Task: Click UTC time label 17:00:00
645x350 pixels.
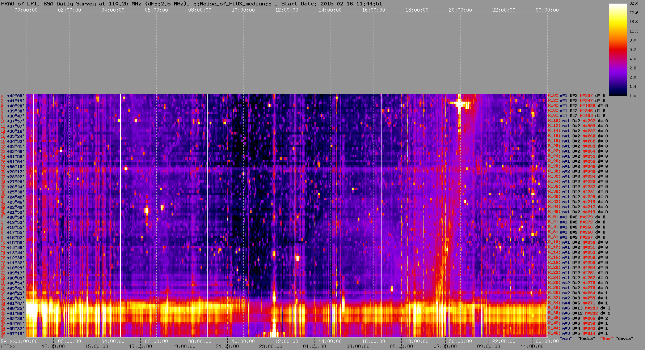Action: pyautogui.click(x=140, y=346)
